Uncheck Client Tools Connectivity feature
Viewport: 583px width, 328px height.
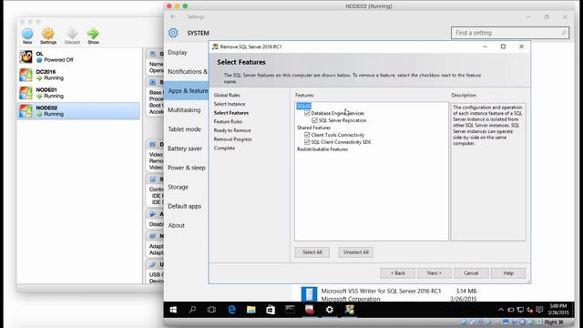[307, 135]
